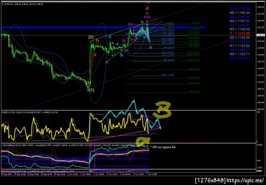Click the M4 = 1157.21 pivot label
266x185 pixels.
[x=240, y=21]
